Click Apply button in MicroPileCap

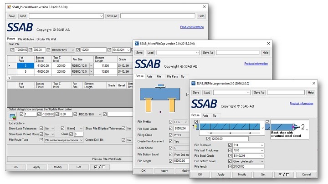pos(164,171)
